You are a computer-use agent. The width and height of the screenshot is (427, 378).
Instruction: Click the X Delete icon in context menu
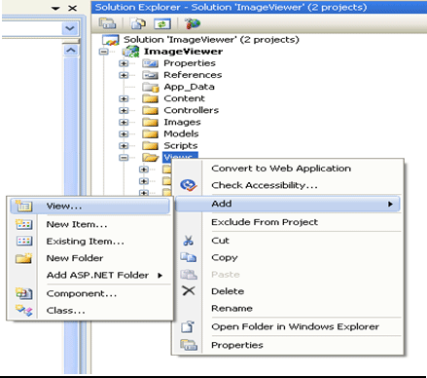[189, 290]
